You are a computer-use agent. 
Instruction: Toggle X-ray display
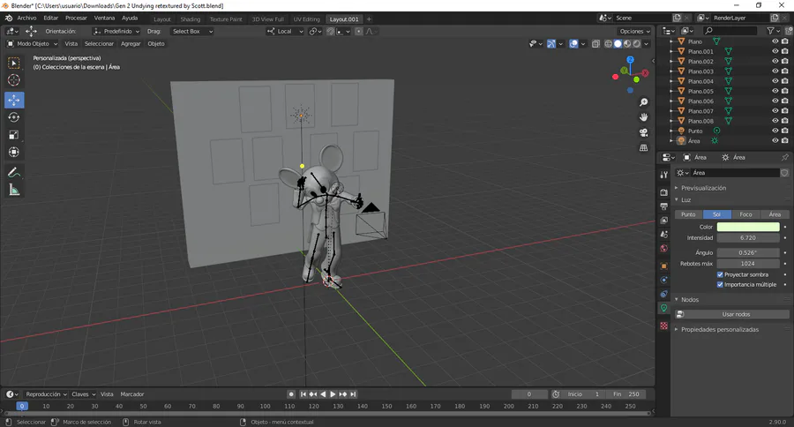[596, 44]
